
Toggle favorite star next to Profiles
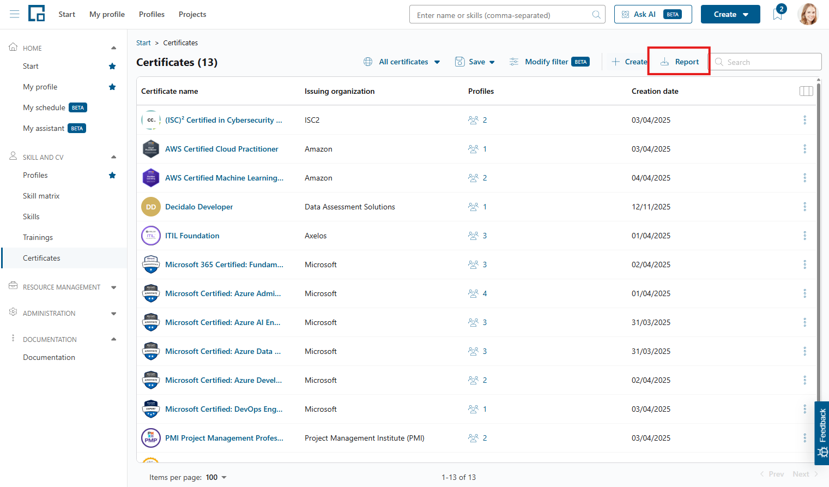(112, 175)
